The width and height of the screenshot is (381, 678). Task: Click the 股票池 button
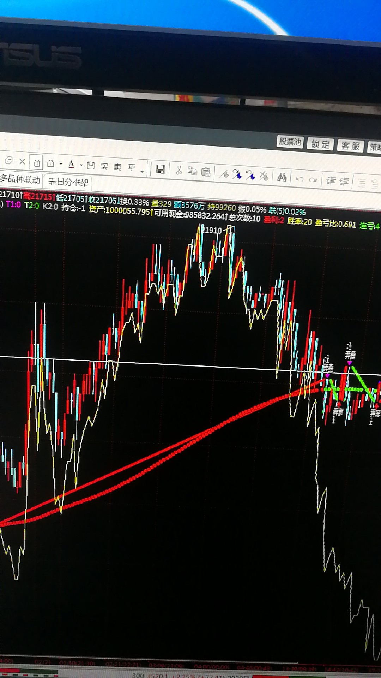[x=290, y=142]
